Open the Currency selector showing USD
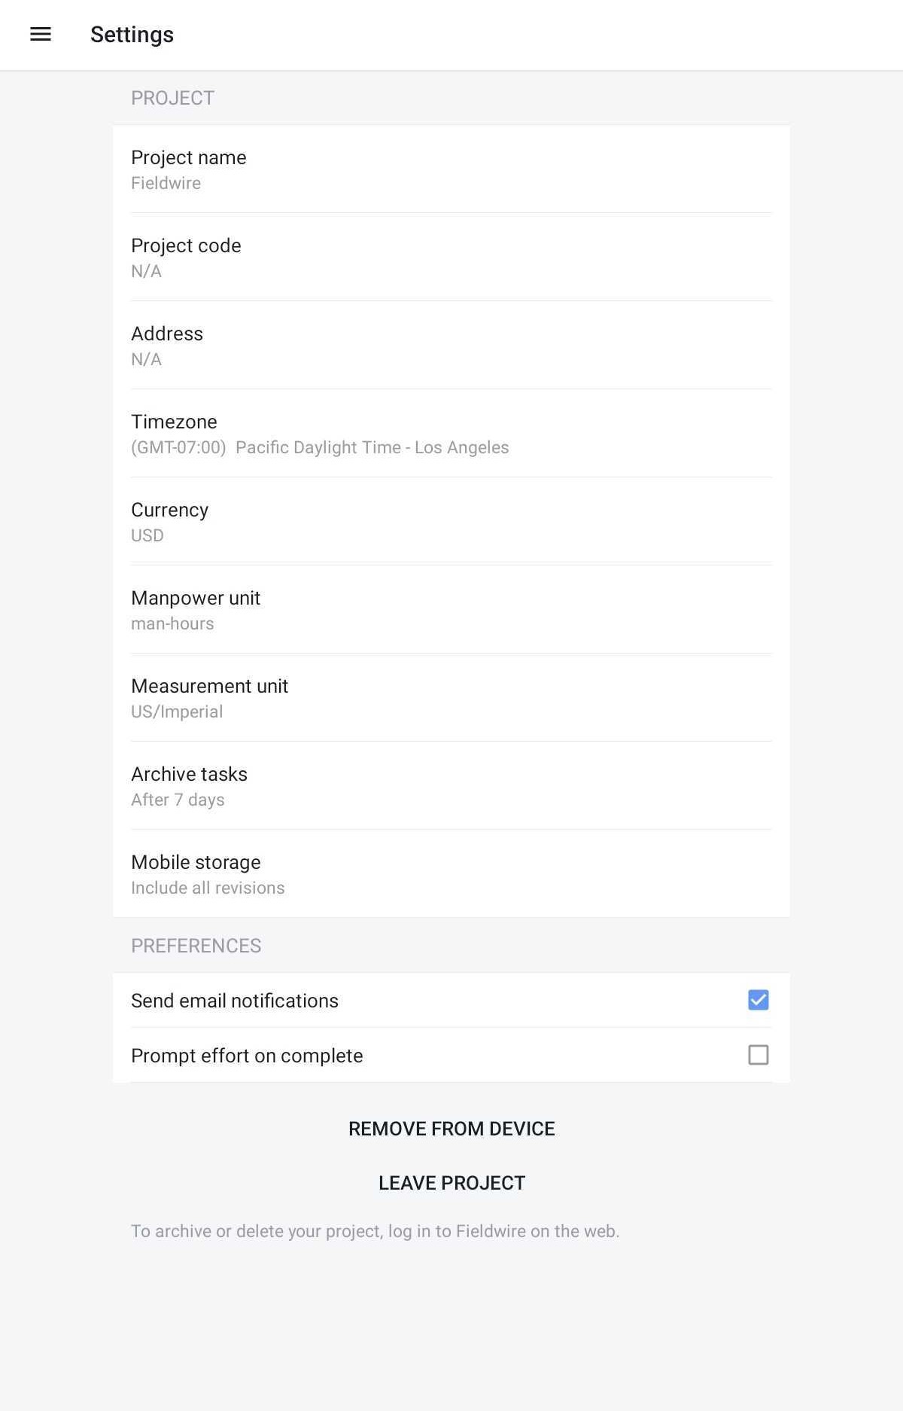Image resolution: width=903 pixels, height=1411 pixels. 451,521
